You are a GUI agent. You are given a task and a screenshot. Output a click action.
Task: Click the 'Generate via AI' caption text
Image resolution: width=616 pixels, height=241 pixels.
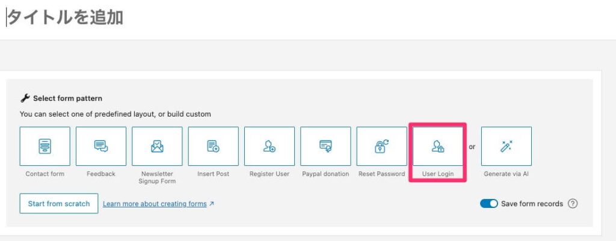[x=506, y=174]
